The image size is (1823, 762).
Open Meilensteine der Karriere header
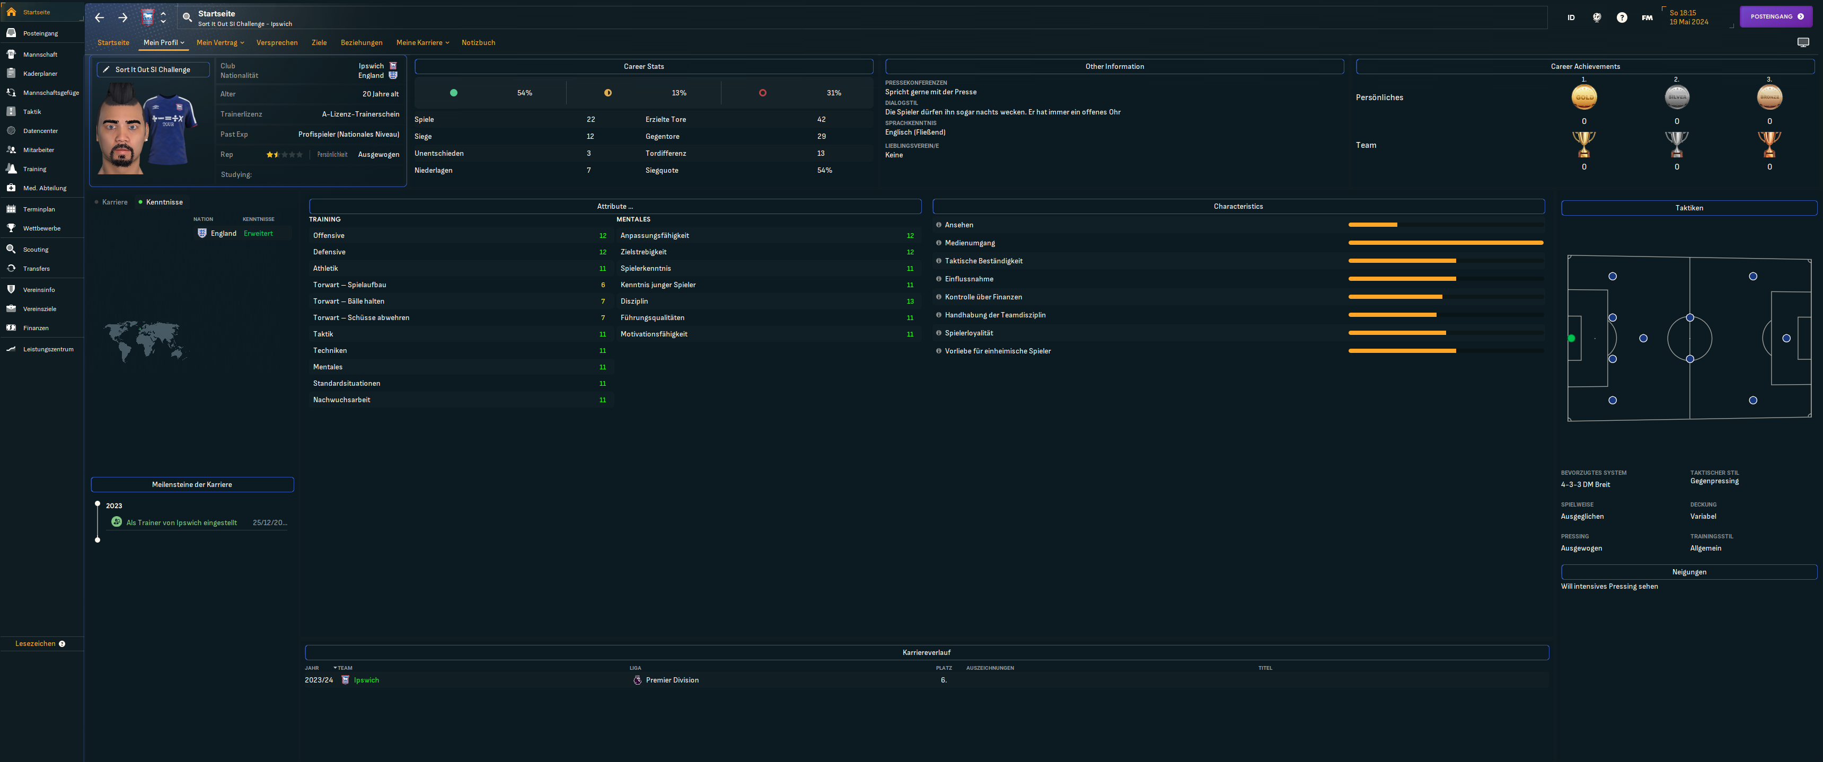coord(192,485)
